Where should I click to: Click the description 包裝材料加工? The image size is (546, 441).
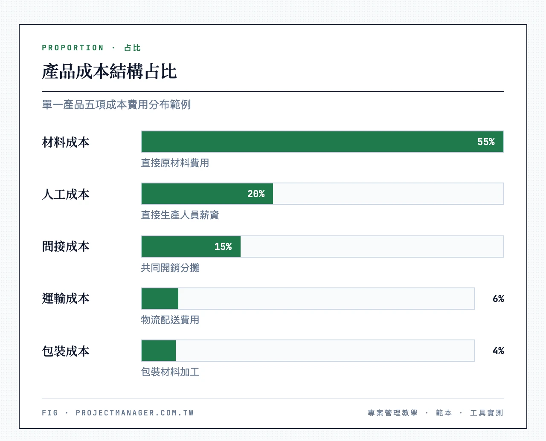coord(170,372)
